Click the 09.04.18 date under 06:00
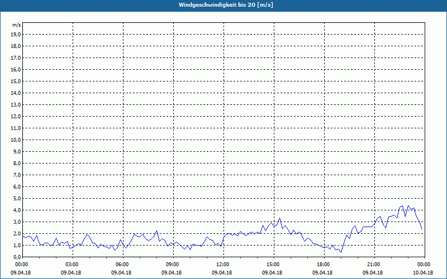This screenshot has width=447, height=279. 121,273
